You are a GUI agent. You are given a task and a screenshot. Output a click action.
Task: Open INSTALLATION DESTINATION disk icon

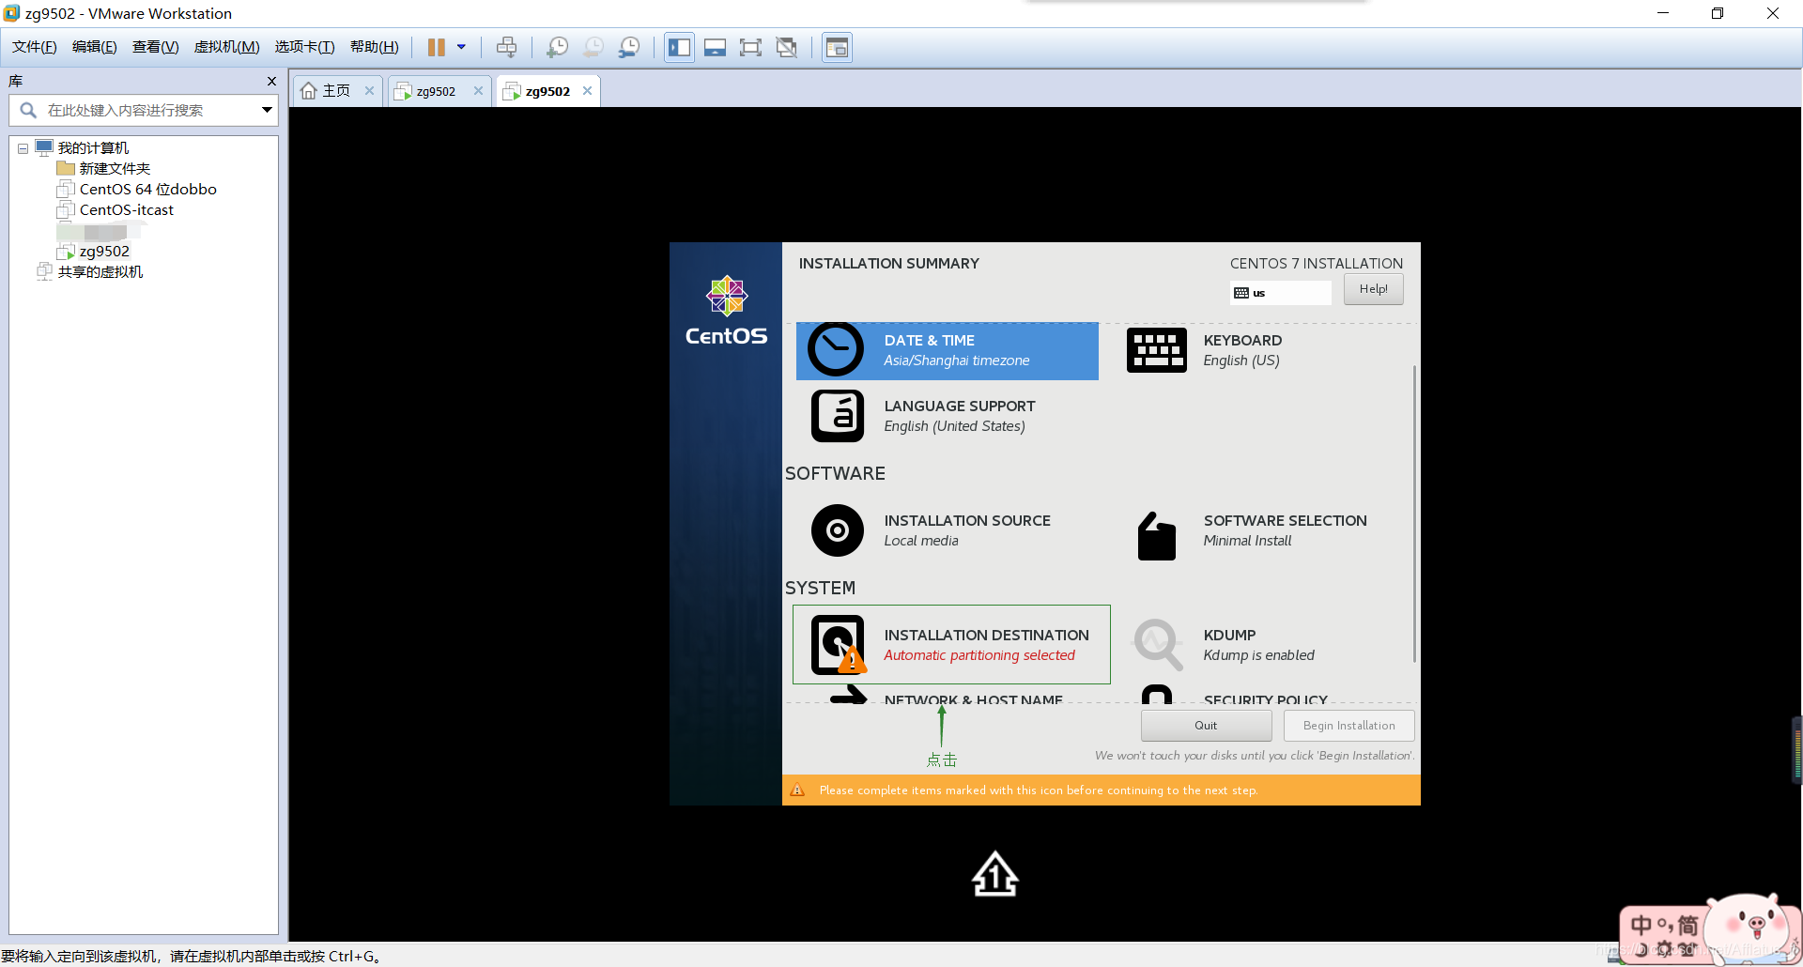(x=839, y=645)
